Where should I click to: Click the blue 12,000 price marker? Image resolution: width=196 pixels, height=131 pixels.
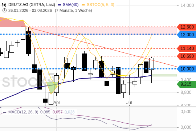[x=187, y=35]
